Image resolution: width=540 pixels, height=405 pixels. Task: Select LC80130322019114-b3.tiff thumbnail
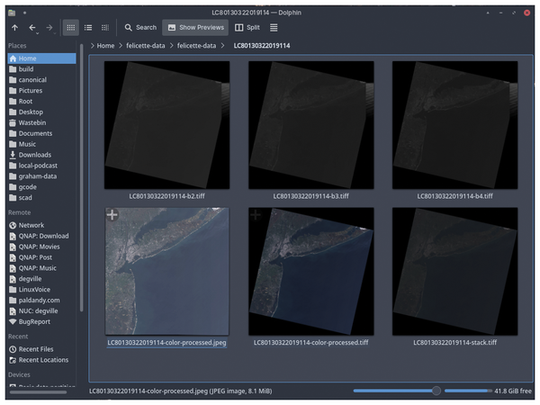tap(311, 125)
